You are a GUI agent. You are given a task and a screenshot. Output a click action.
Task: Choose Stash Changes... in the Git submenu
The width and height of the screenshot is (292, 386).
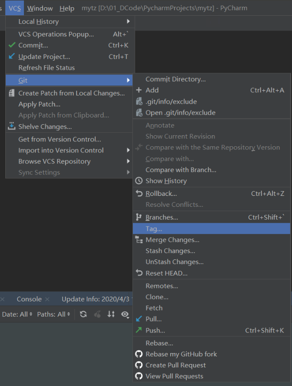170,251
